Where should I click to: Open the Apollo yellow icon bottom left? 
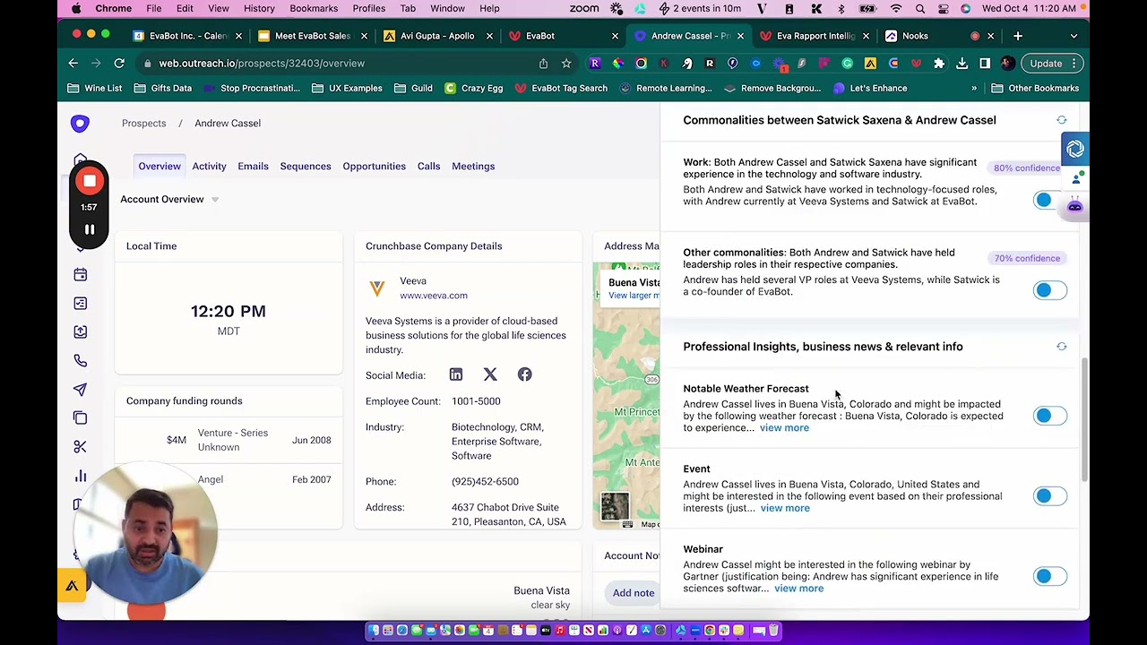tap(72, 586)
